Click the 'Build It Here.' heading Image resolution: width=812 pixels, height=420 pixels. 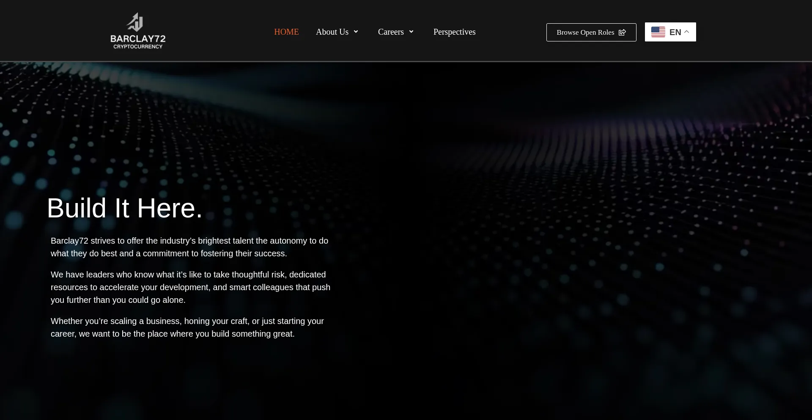pos(125,208)
